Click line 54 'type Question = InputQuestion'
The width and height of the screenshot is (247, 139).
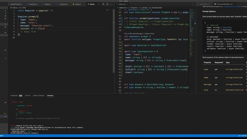pos(145,46)
